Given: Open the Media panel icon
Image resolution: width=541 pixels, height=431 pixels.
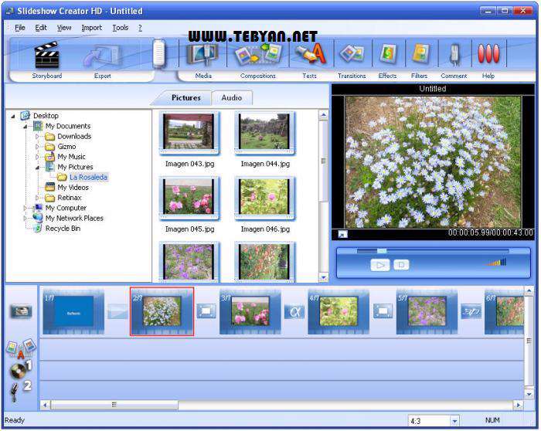Looking at the screenshot, I should [x=202, y=55].
